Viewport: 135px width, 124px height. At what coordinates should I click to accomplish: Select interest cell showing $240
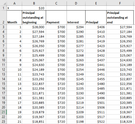[x=76, y=84]
